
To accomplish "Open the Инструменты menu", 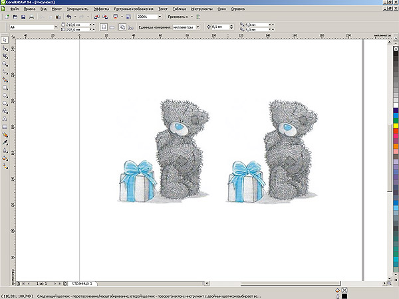I will [201, 9].
